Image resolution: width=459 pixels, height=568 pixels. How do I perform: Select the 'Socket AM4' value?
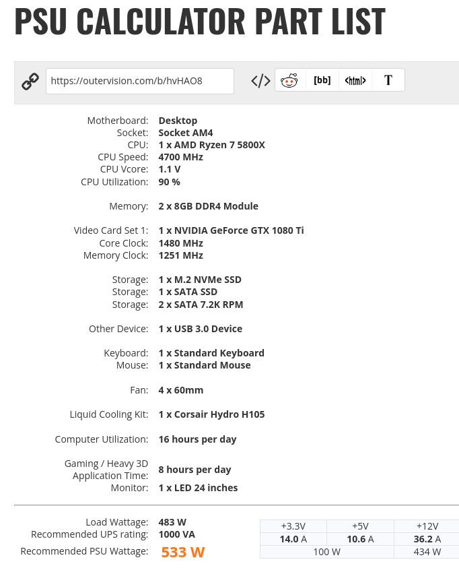click(186, 133)
